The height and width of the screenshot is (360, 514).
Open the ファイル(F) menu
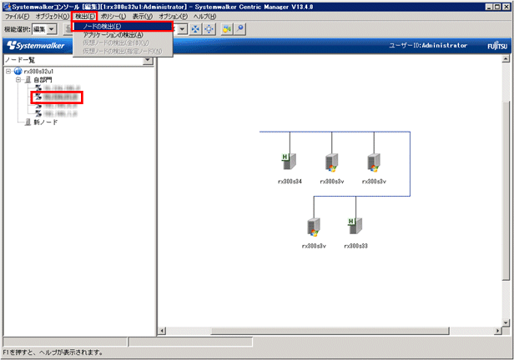[17, 17]
